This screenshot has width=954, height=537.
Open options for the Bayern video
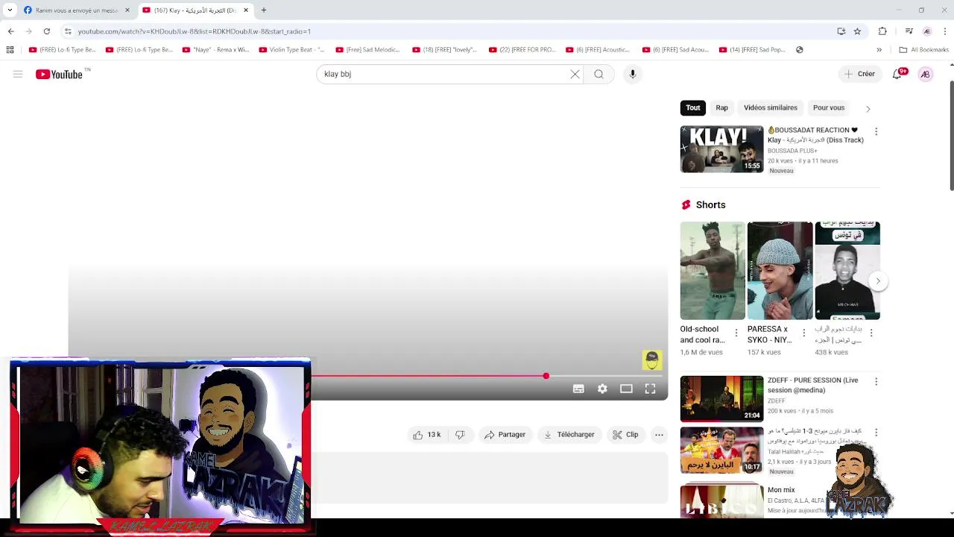click(x=876, y=432)
